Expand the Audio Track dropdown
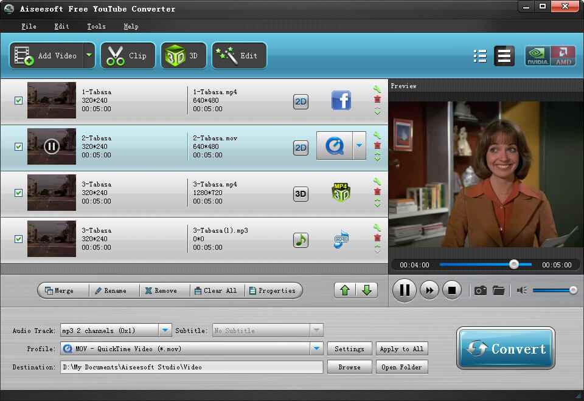 coord(165,331)
